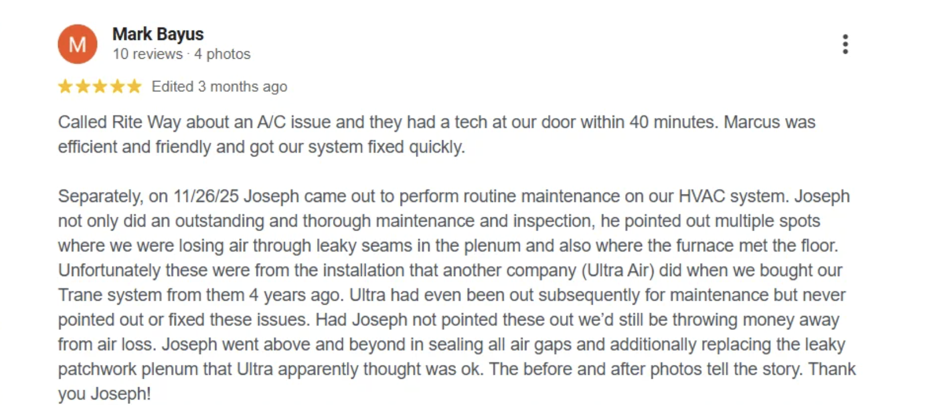Click the "Edited 3 months ago" timestamp
The width and height of the screenshot is (939, 405).
coord(219,87)
